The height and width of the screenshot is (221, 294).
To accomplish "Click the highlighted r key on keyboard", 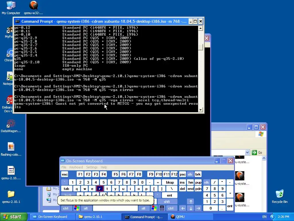I will (100, 189).
